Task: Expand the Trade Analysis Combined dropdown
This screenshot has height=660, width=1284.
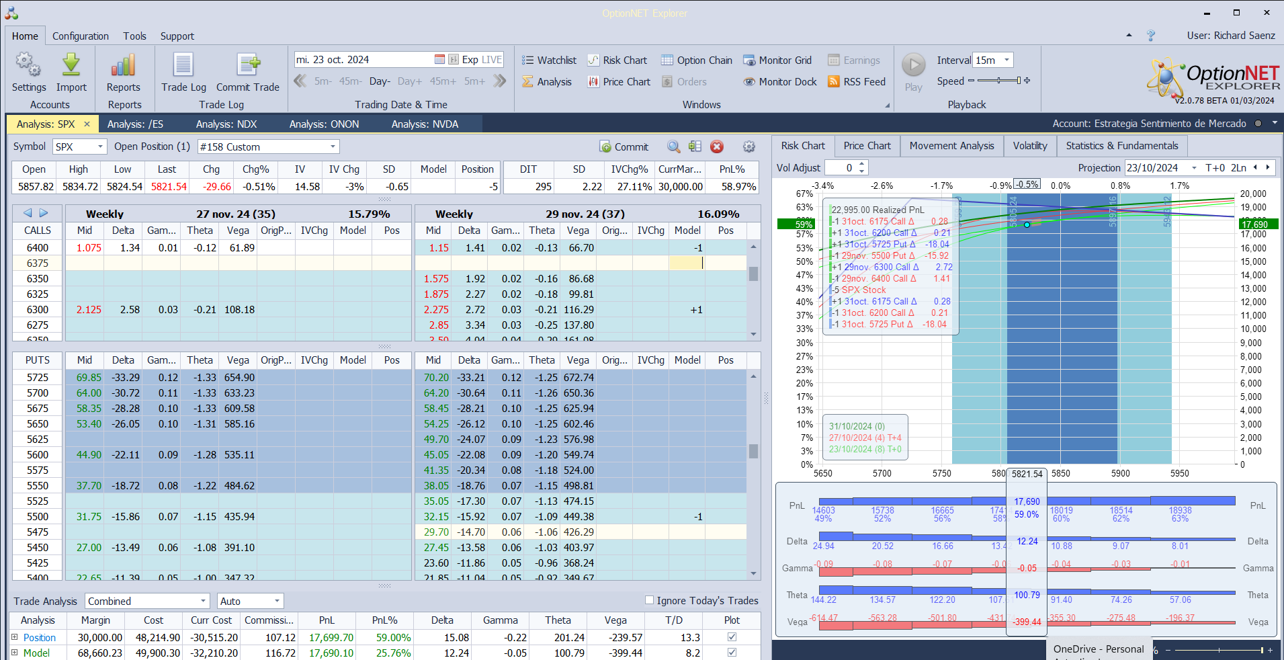Action: (203, 601)
